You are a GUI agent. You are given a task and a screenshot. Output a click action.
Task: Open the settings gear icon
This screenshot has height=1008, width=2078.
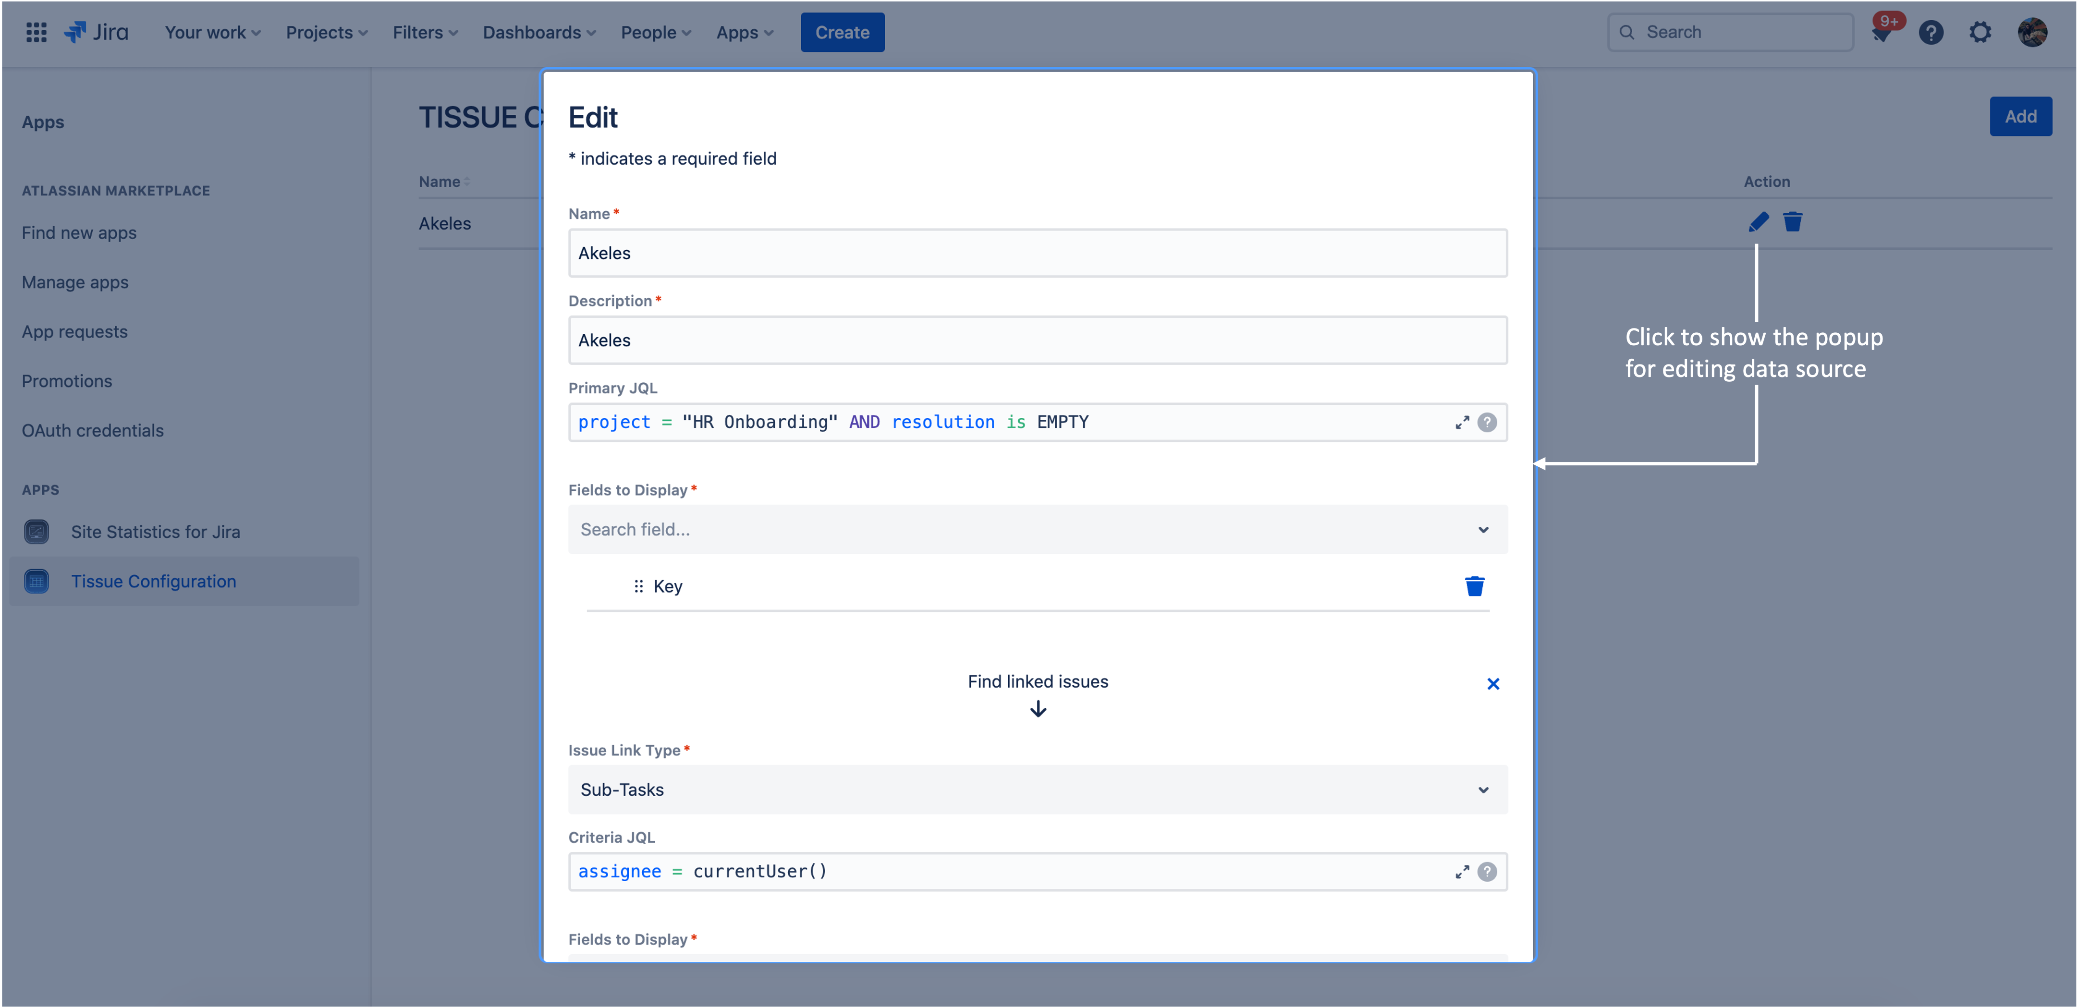point(1980,32)
